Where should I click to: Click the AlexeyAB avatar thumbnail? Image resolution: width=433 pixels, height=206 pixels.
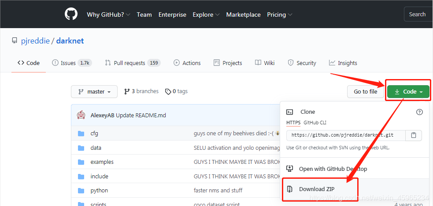coord(81,115)
